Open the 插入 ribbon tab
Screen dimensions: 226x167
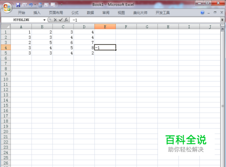[x=37, y=13]
